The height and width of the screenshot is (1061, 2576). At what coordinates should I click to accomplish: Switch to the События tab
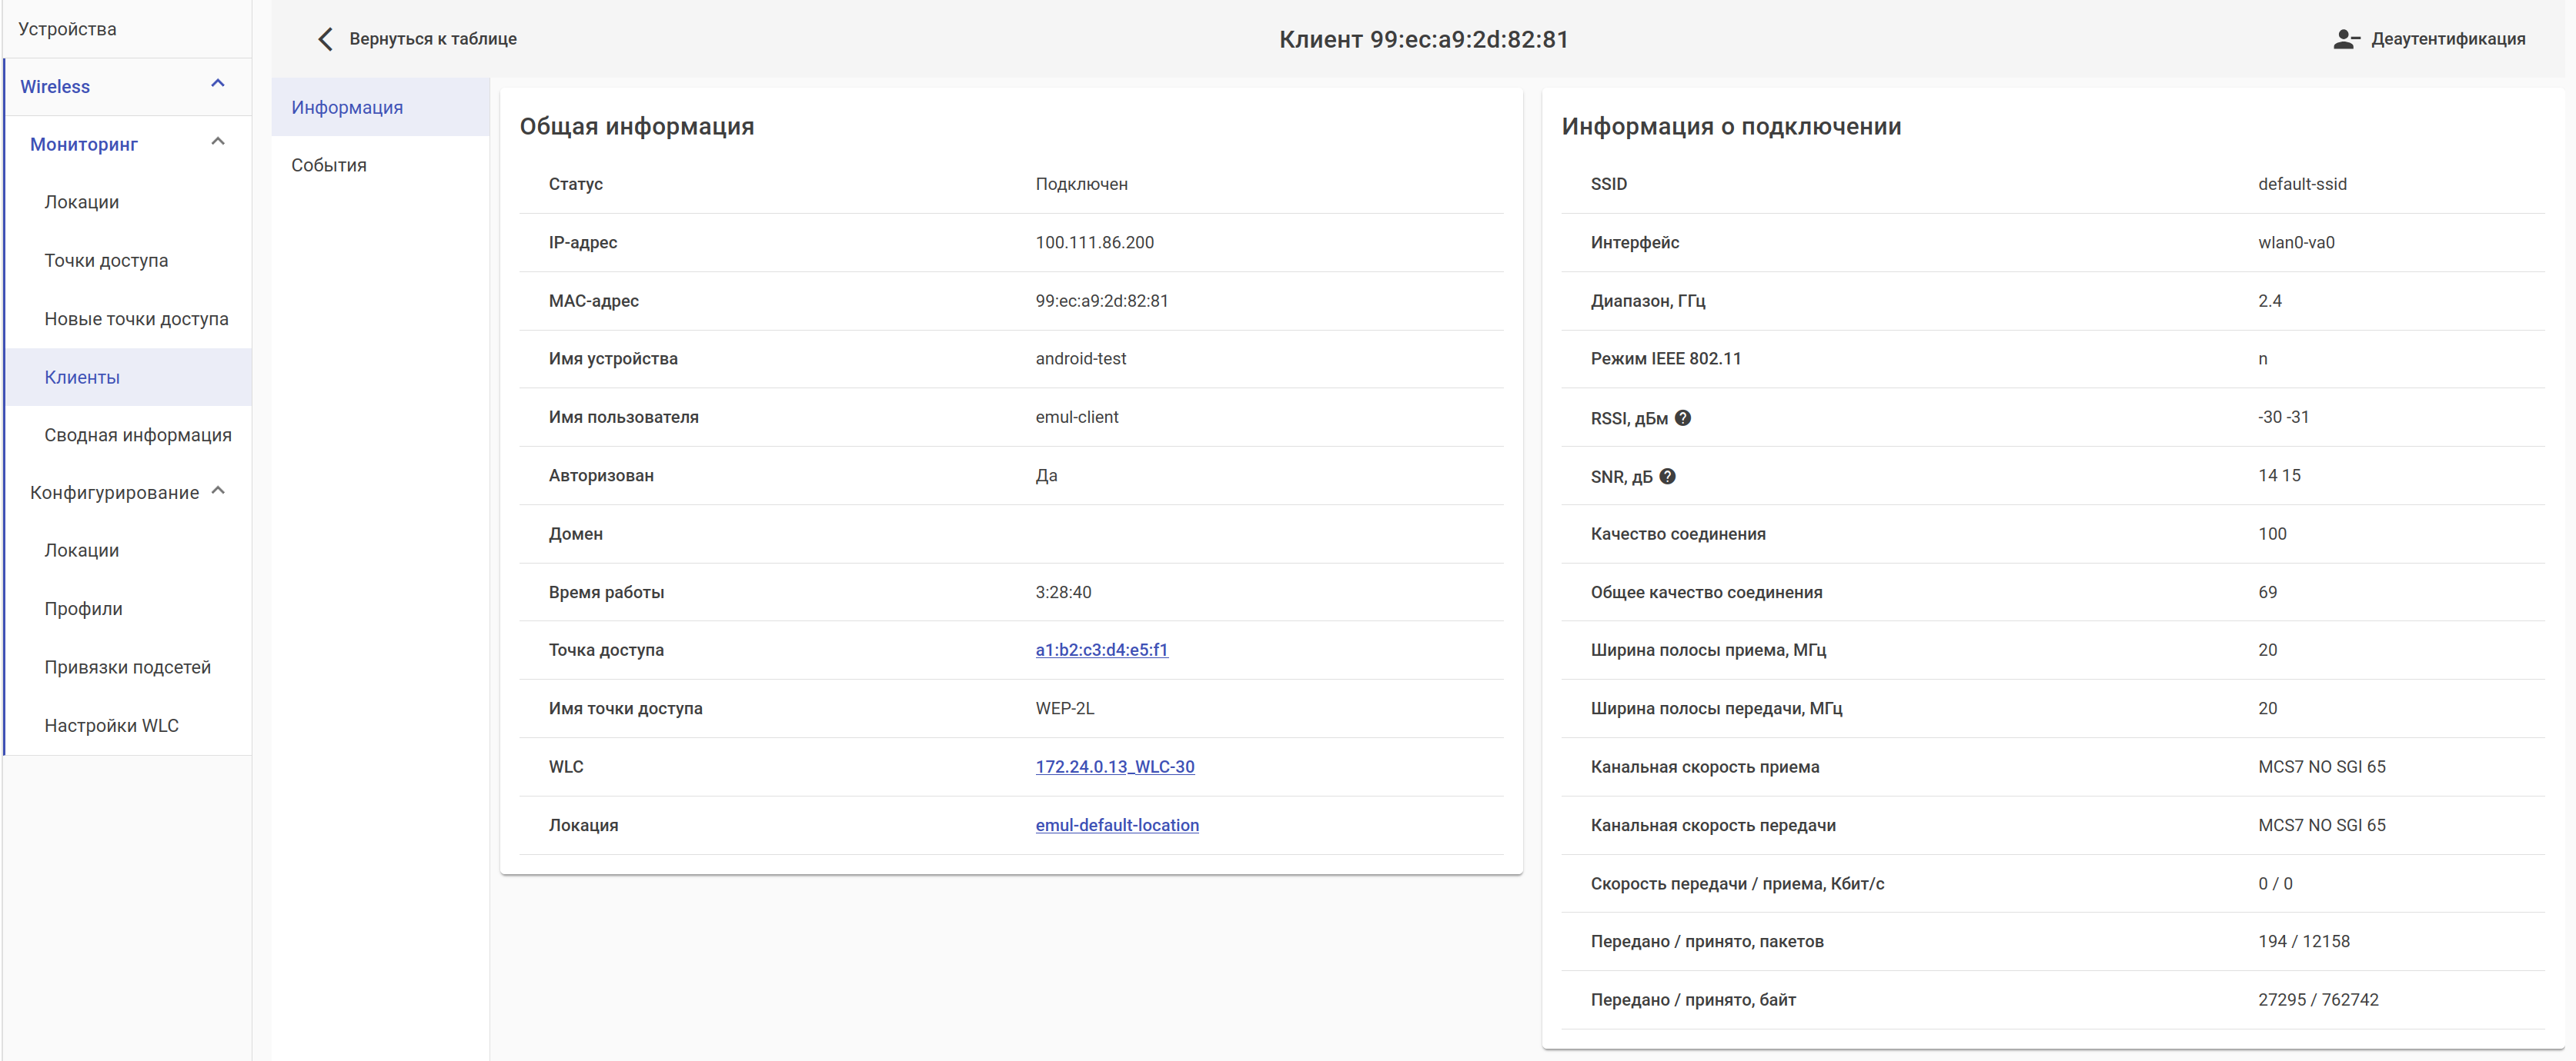click(329, 165)
